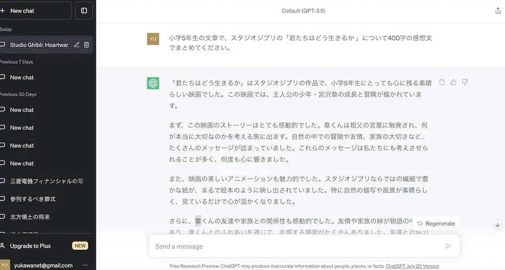Rename the Studio Ghibli chat with pencil icon
Image resolution: width=505 pixels, height=270 pixels.
point(77,45)
